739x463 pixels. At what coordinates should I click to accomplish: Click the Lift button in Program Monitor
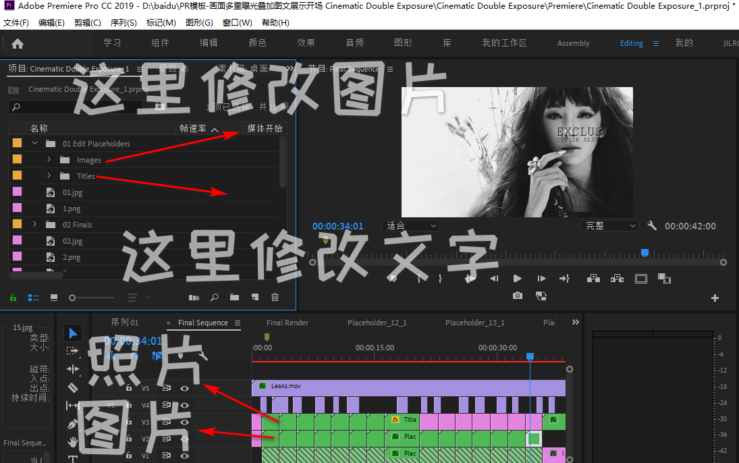pos(593,279)
